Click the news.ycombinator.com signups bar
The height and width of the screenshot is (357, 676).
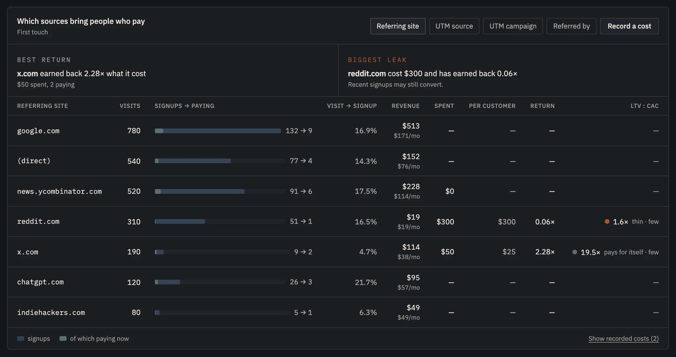pos(200,191)
